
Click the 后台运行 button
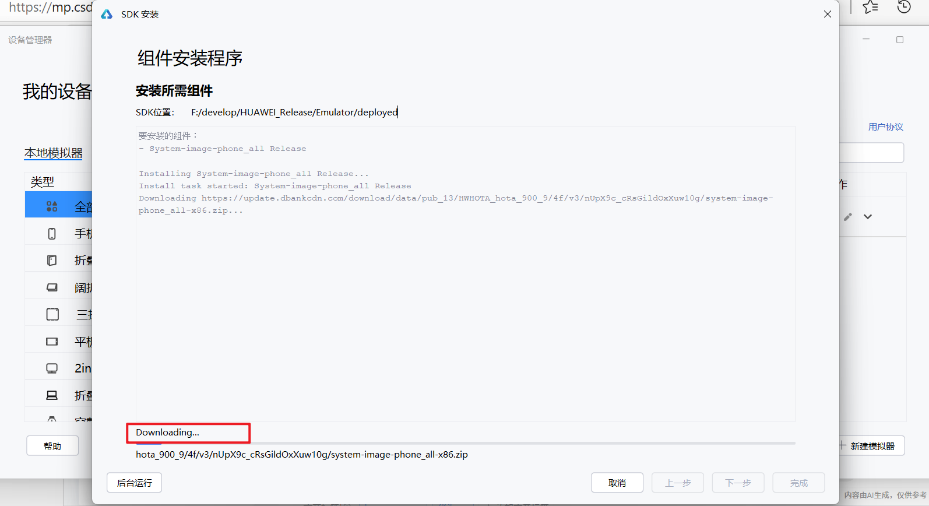point(134,483)
